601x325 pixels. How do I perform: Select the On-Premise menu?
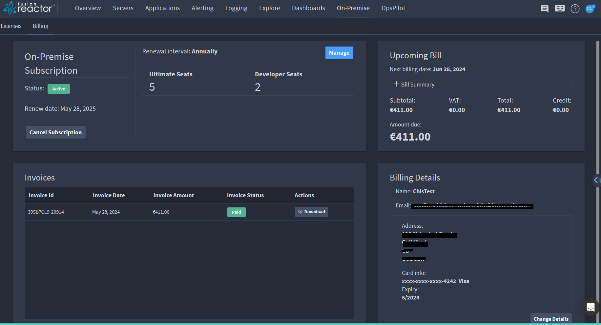[353, 8]
